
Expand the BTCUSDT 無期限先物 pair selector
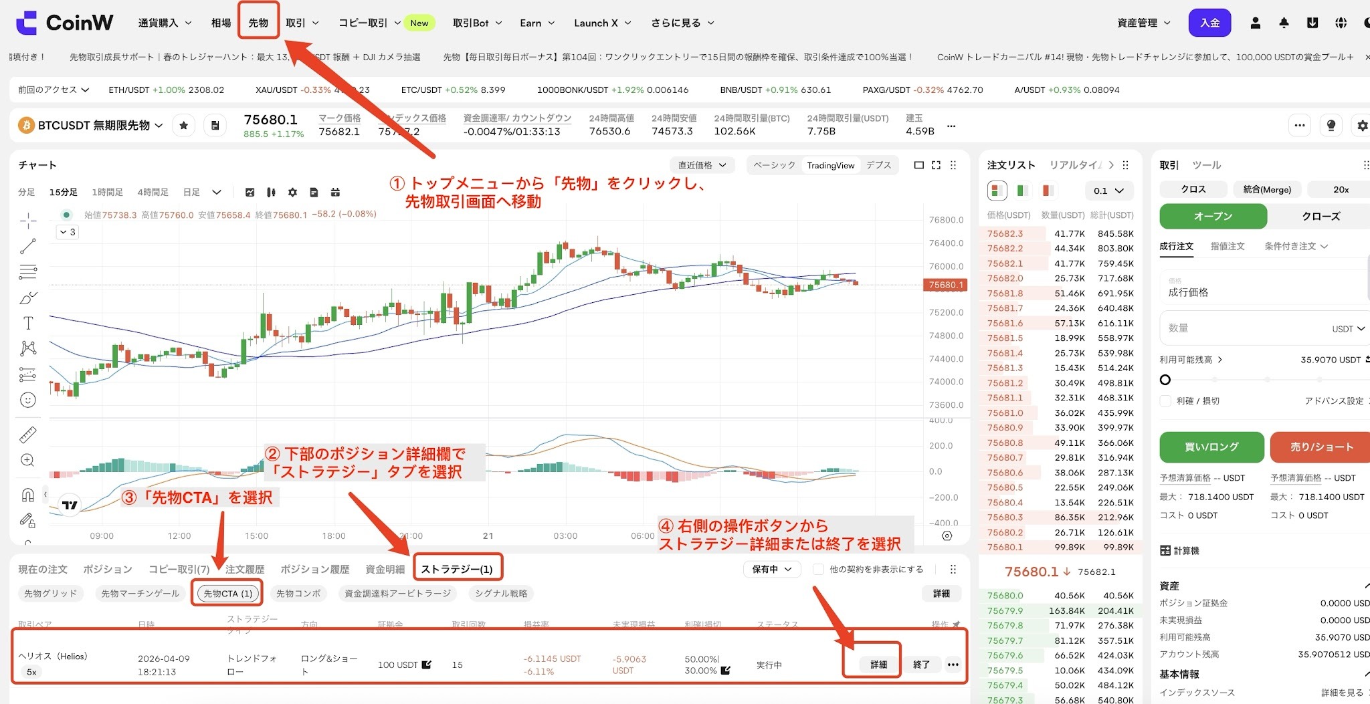91,125
